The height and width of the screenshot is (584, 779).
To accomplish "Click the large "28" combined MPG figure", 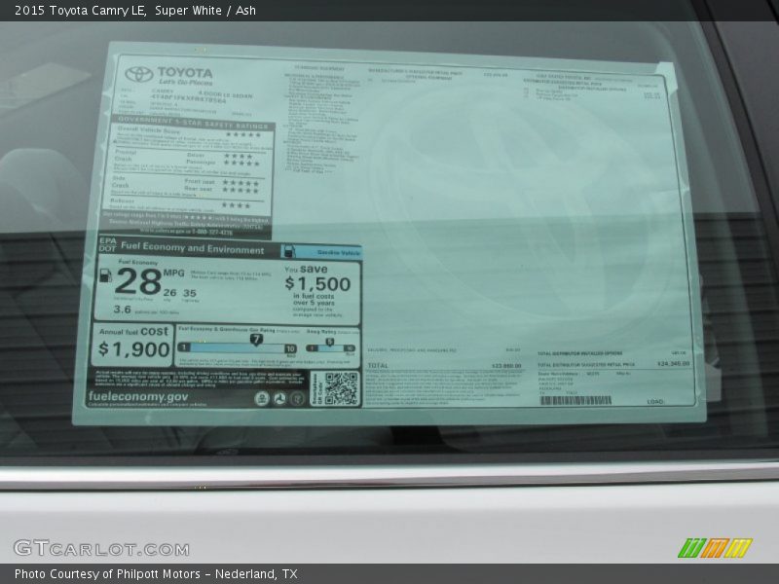I will [x=138, y=281].
